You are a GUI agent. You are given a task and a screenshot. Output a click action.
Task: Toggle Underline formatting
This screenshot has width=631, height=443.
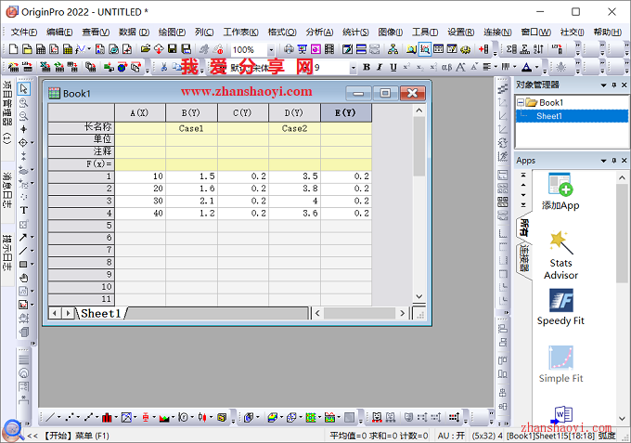coord(393,67)
